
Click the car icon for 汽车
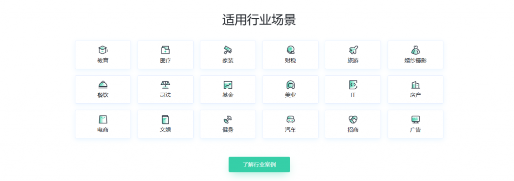click(291, 119)
